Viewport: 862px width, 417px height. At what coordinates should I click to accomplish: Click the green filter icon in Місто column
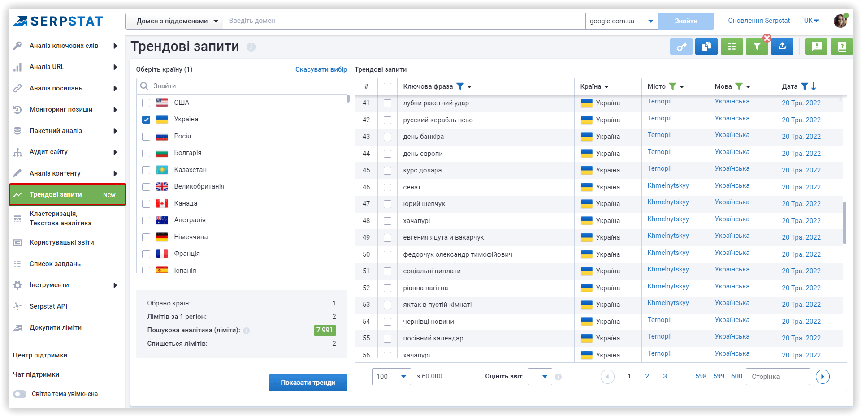click(x=672, y=86)
